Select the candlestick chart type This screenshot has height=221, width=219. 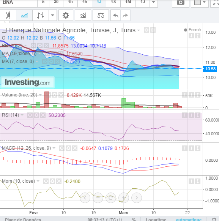tap(8, 15)
